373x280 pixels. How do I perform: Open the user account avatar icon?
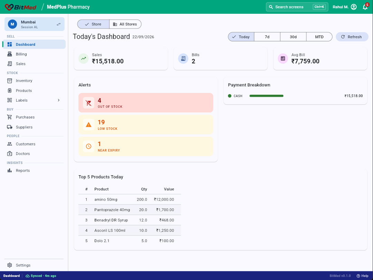tap(354, 7)
